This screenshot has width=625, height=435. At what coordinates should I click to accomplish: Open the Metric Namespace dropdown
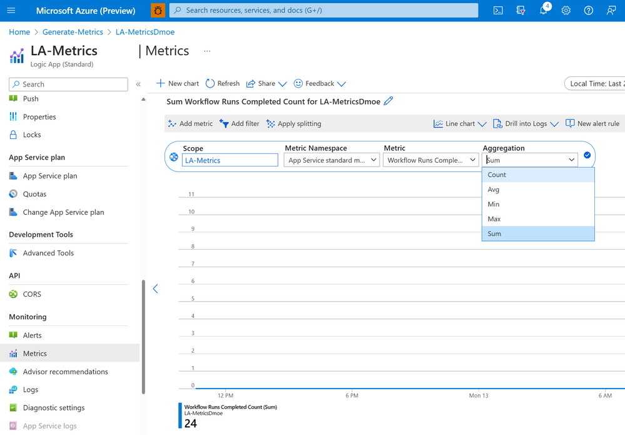click(x=332, y=160)
